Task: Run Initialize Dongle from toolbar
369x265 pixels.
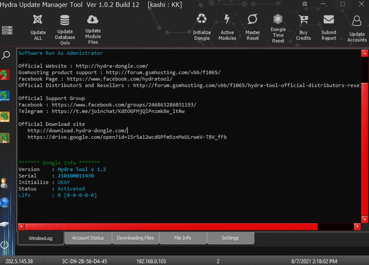Action: coord(202,19)
